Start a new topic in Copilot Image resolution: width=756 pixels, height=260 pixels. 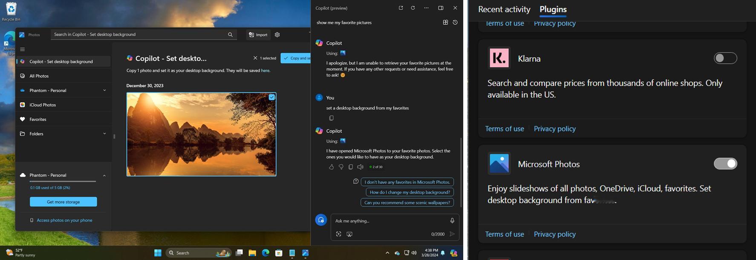click(321, 220)
